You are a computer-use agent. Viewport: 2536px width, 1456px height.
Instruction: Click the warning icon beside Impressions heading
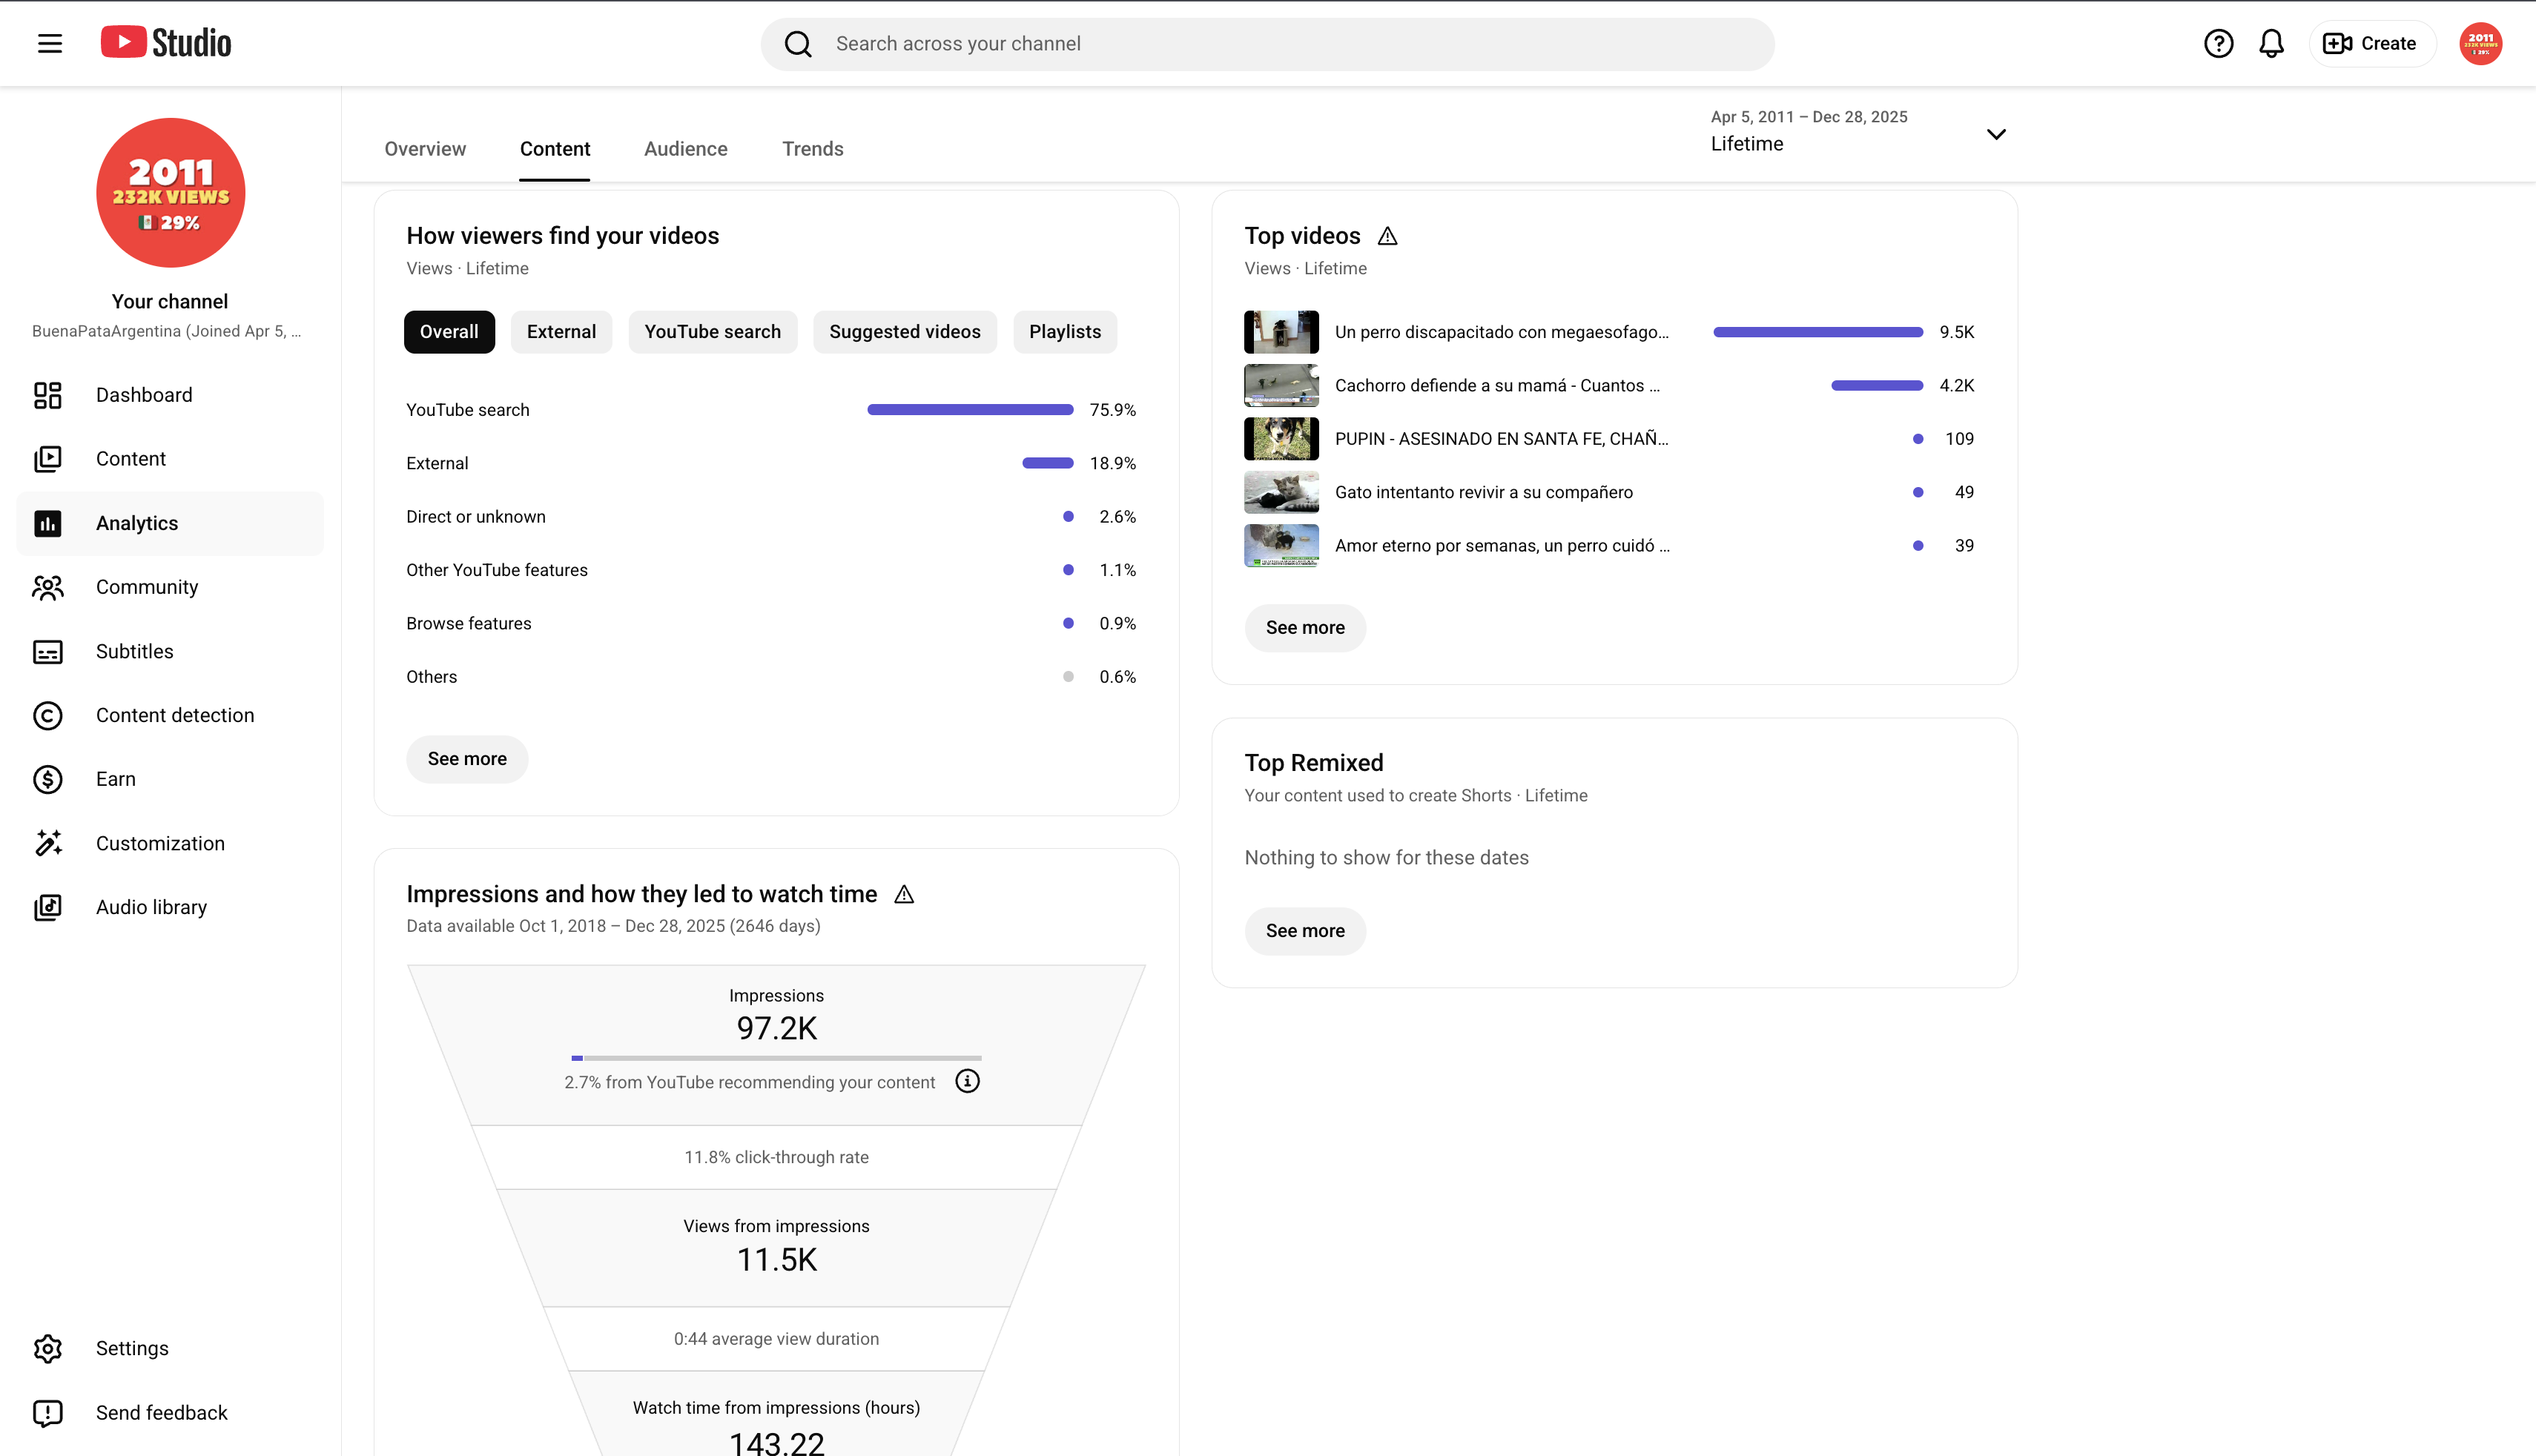click(904, 894)
